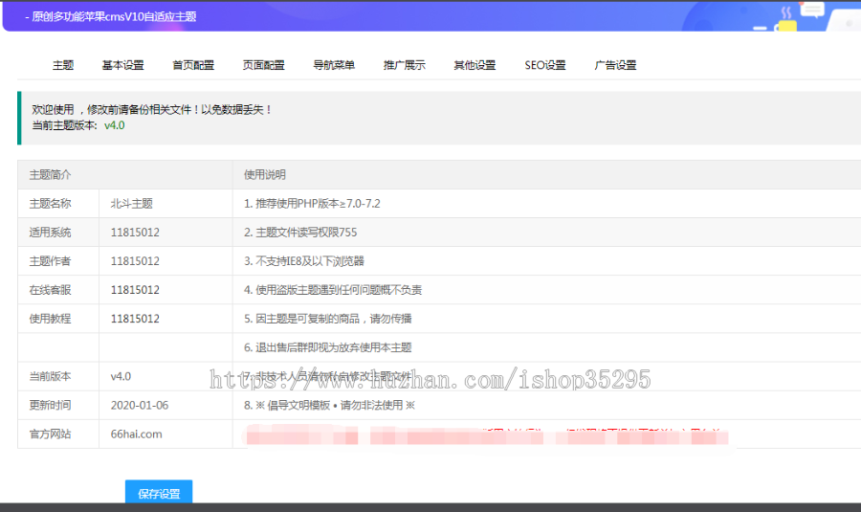Viewport: 861px width, 512px height.
Task: Switch to the 基本设置 tab
Action: pos(123,65)
